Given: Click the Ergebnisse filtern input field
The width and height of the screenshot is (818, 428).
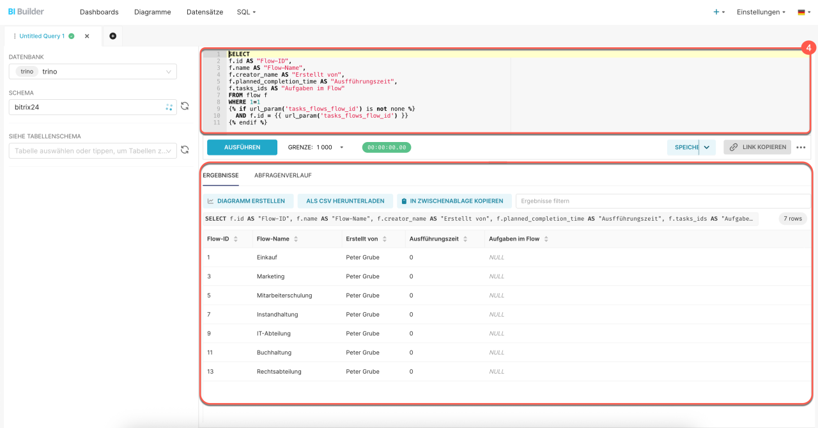Looking at the screenshot, I should (x=661, y=201).
